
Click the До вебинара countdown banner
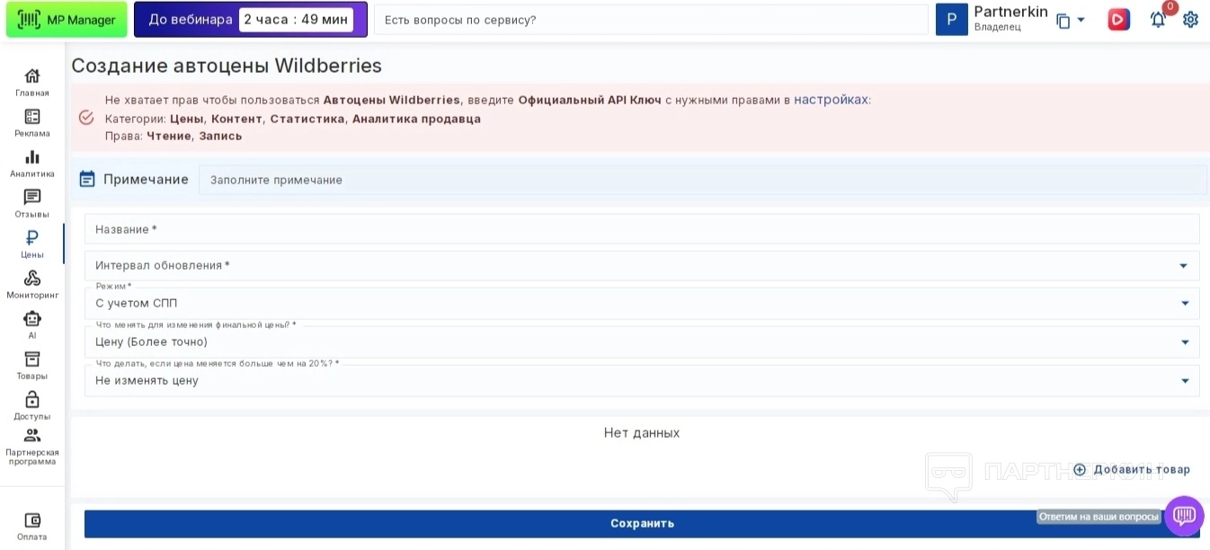[251, 20]
